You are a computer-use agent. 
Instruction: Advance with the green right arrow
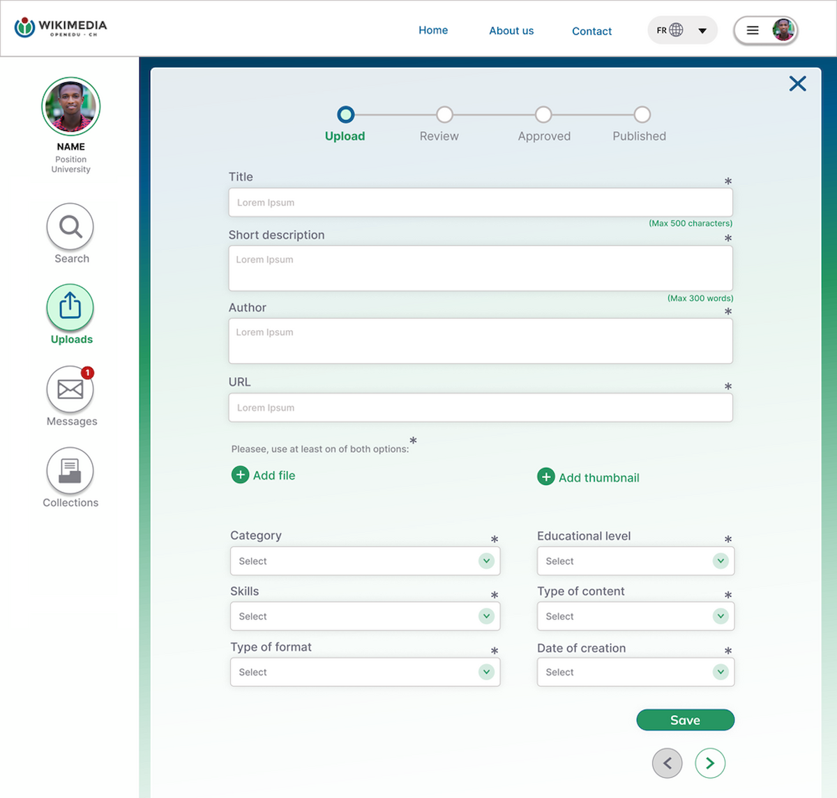click(x=710, y=763)
